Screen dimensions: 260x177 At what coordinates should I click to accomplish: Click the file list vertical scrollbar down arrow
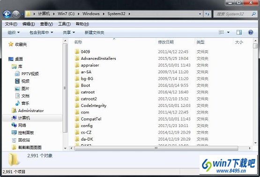(255, 143)
